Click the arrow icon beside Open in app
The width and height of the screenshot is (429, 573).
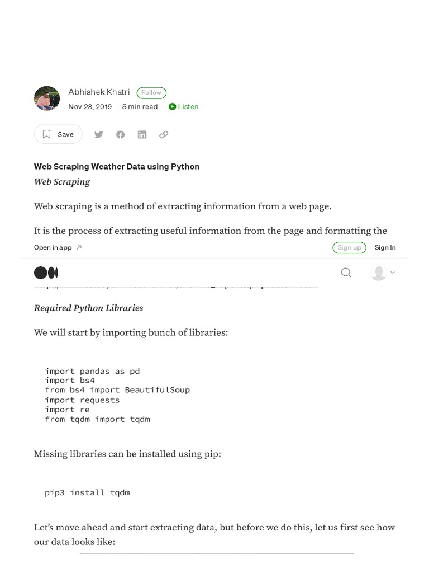(x=79, y=247)
